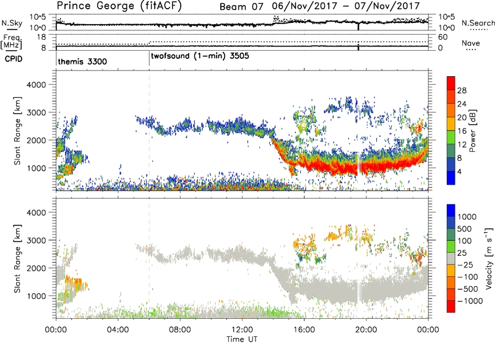Click the 'Prince George (fitACF)' title text

[x=119, y=6]
